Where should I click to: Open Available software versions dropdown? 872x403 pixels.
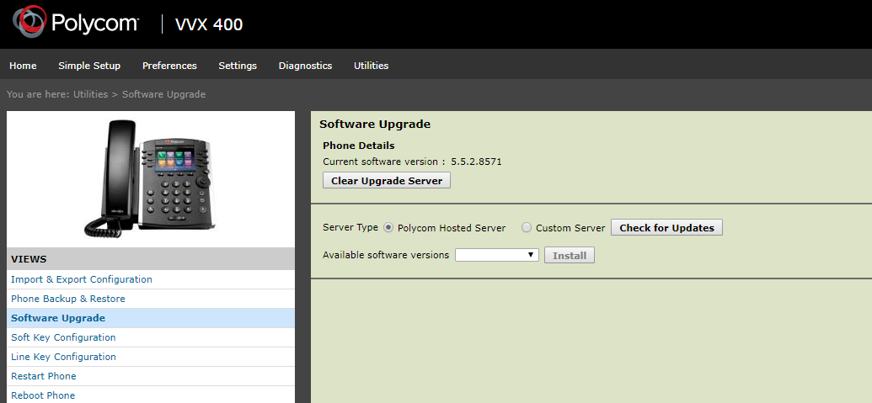tap(496, 255)
